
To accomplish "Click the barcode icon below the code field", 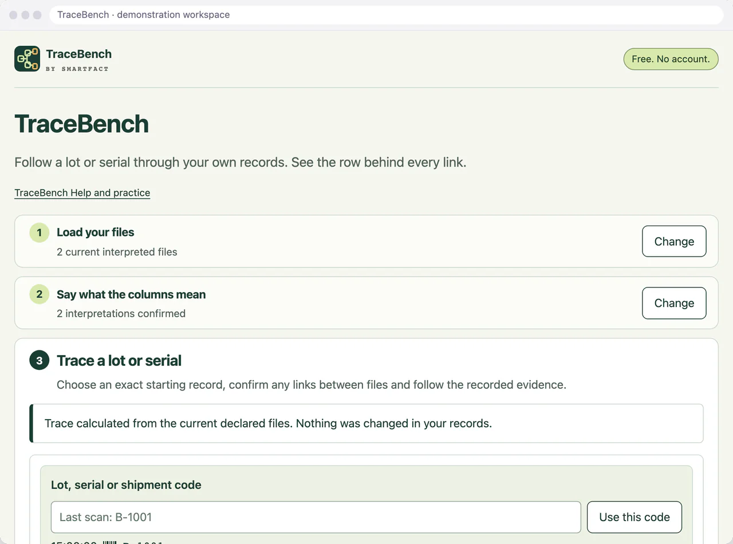I will point(109,542).
